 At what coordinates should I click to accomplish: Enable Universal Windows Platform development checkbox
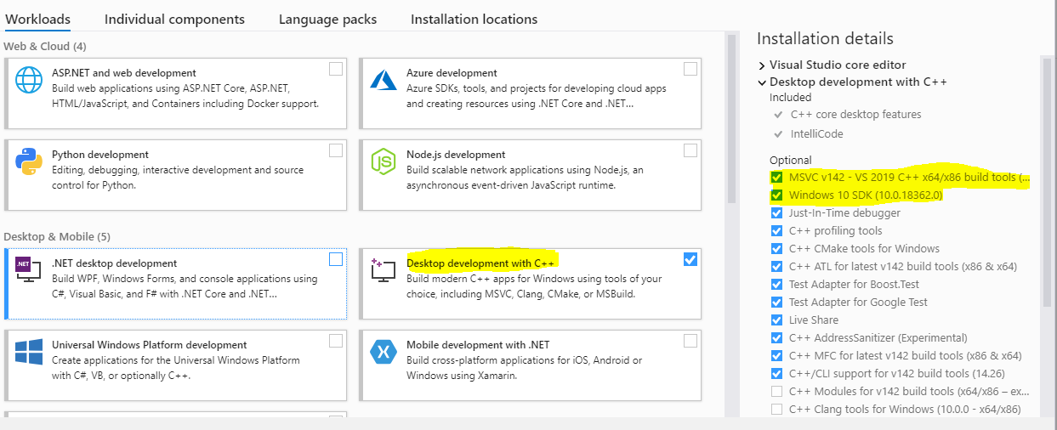tap(336, 341)
